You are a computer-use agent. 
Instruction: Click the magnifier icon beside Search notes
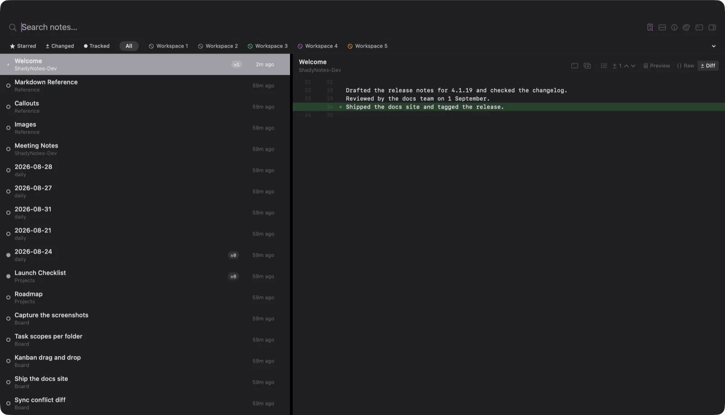(x=13, y=27)
